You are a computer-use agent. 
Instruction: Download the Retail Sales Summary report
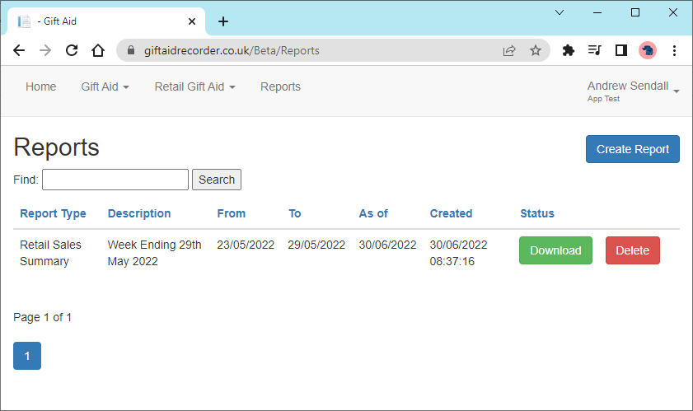tap(555, 250)
